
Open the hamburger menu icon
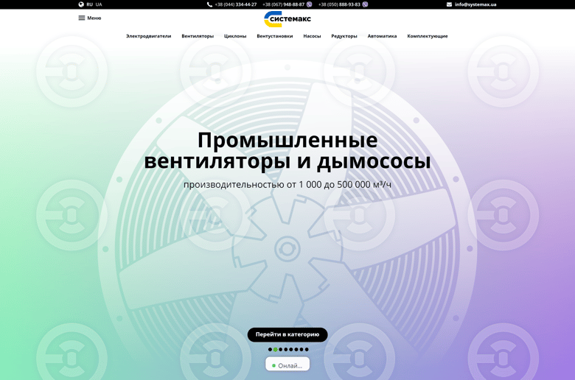(81, 18)
